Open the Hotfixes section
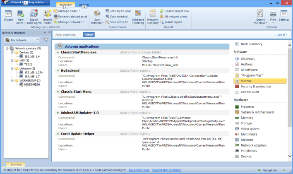This screenshot has width=293, height=174. coord(247,64)
